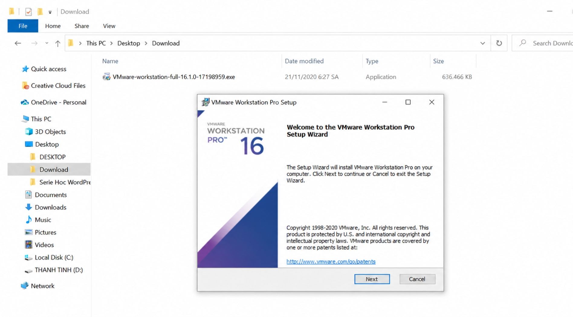Open 3D Objects folder
573x317 pixels.
tap(50, 132)
